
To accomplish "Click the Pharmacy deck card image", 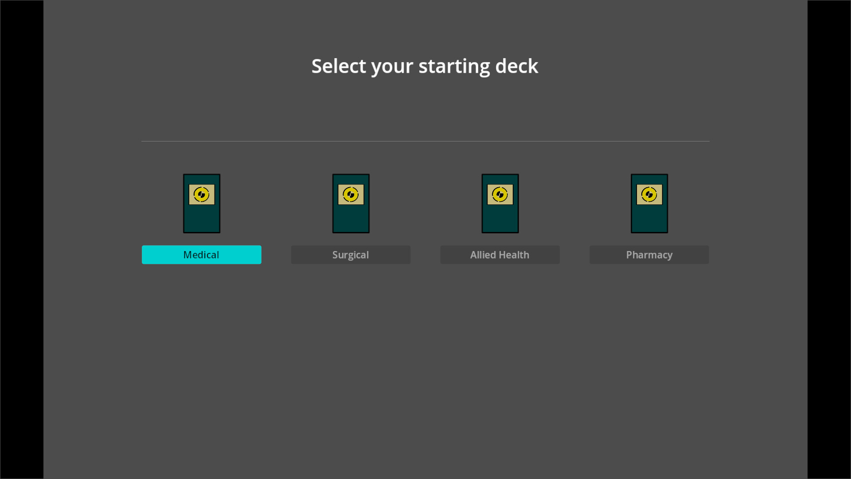I will [x=649, y=204].
